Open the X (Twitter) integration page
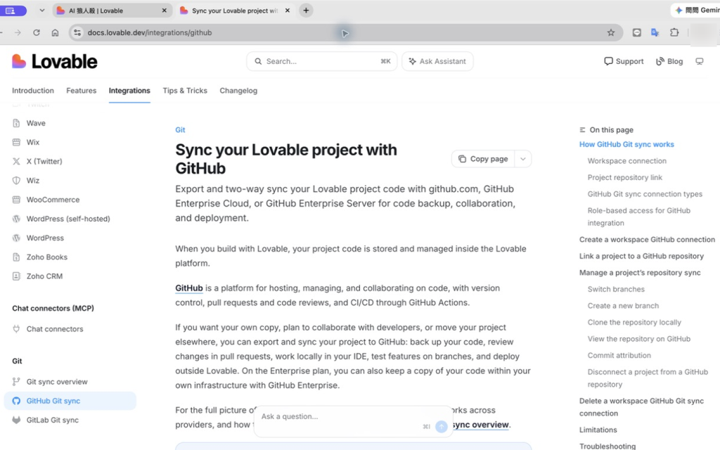Image resolution: width=720 pixels, height=450 pixels. (44, 161)
